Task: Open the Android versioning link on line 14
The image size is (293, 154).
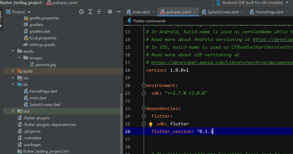Action: click(x=273, y=40)
